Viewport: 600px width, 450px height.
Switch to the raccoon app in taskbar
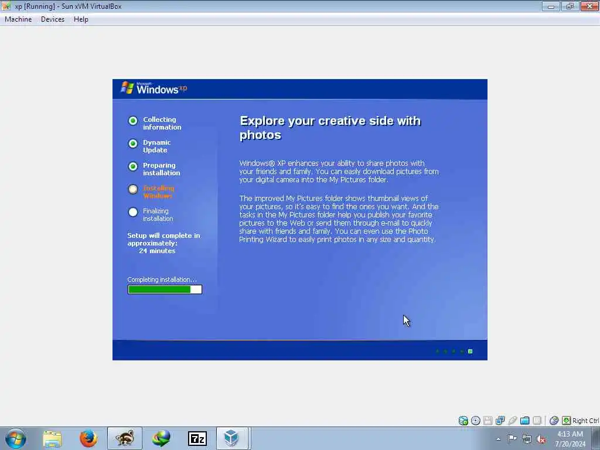[125, 438]
